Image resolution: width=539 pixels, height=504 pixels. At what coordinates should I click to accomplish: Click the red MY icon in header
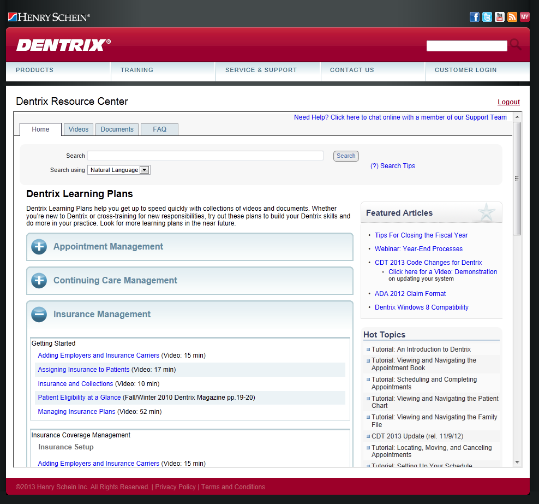pos(525,17)
